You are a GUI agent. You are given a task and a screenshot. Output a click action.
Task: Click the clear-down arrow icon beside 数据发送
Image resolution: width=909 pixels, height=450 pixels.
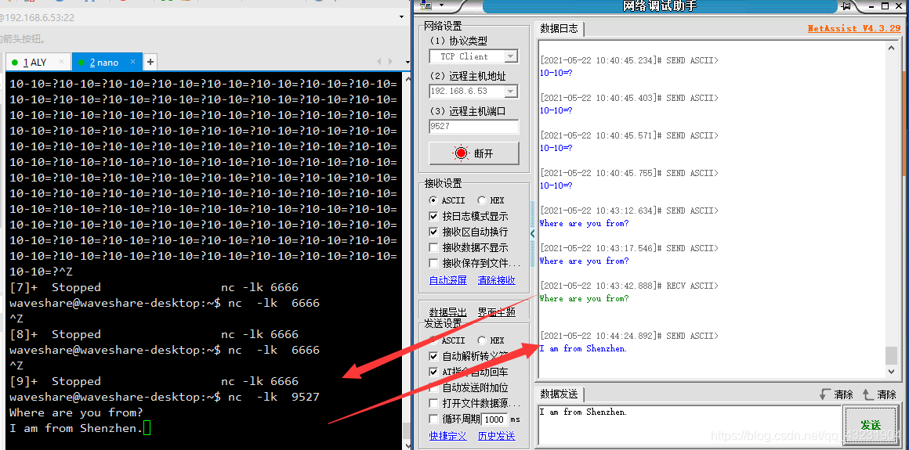(x=825, y=394)
